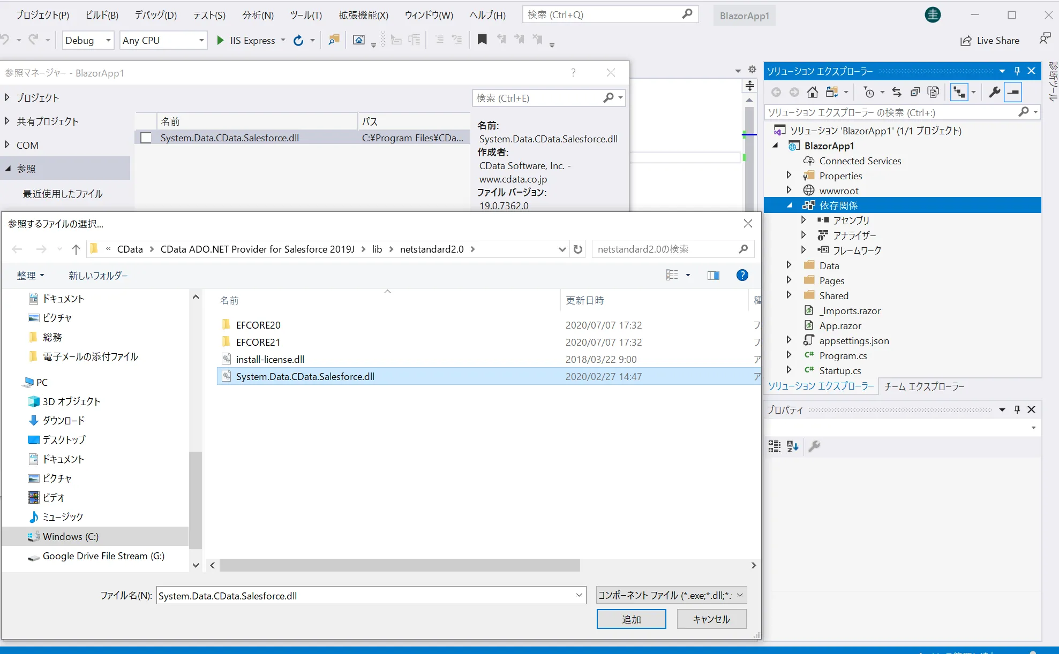Collapse all items in Solution Explorer
Viewport: 1059px width, 654px height.
[x=915, y=92]
